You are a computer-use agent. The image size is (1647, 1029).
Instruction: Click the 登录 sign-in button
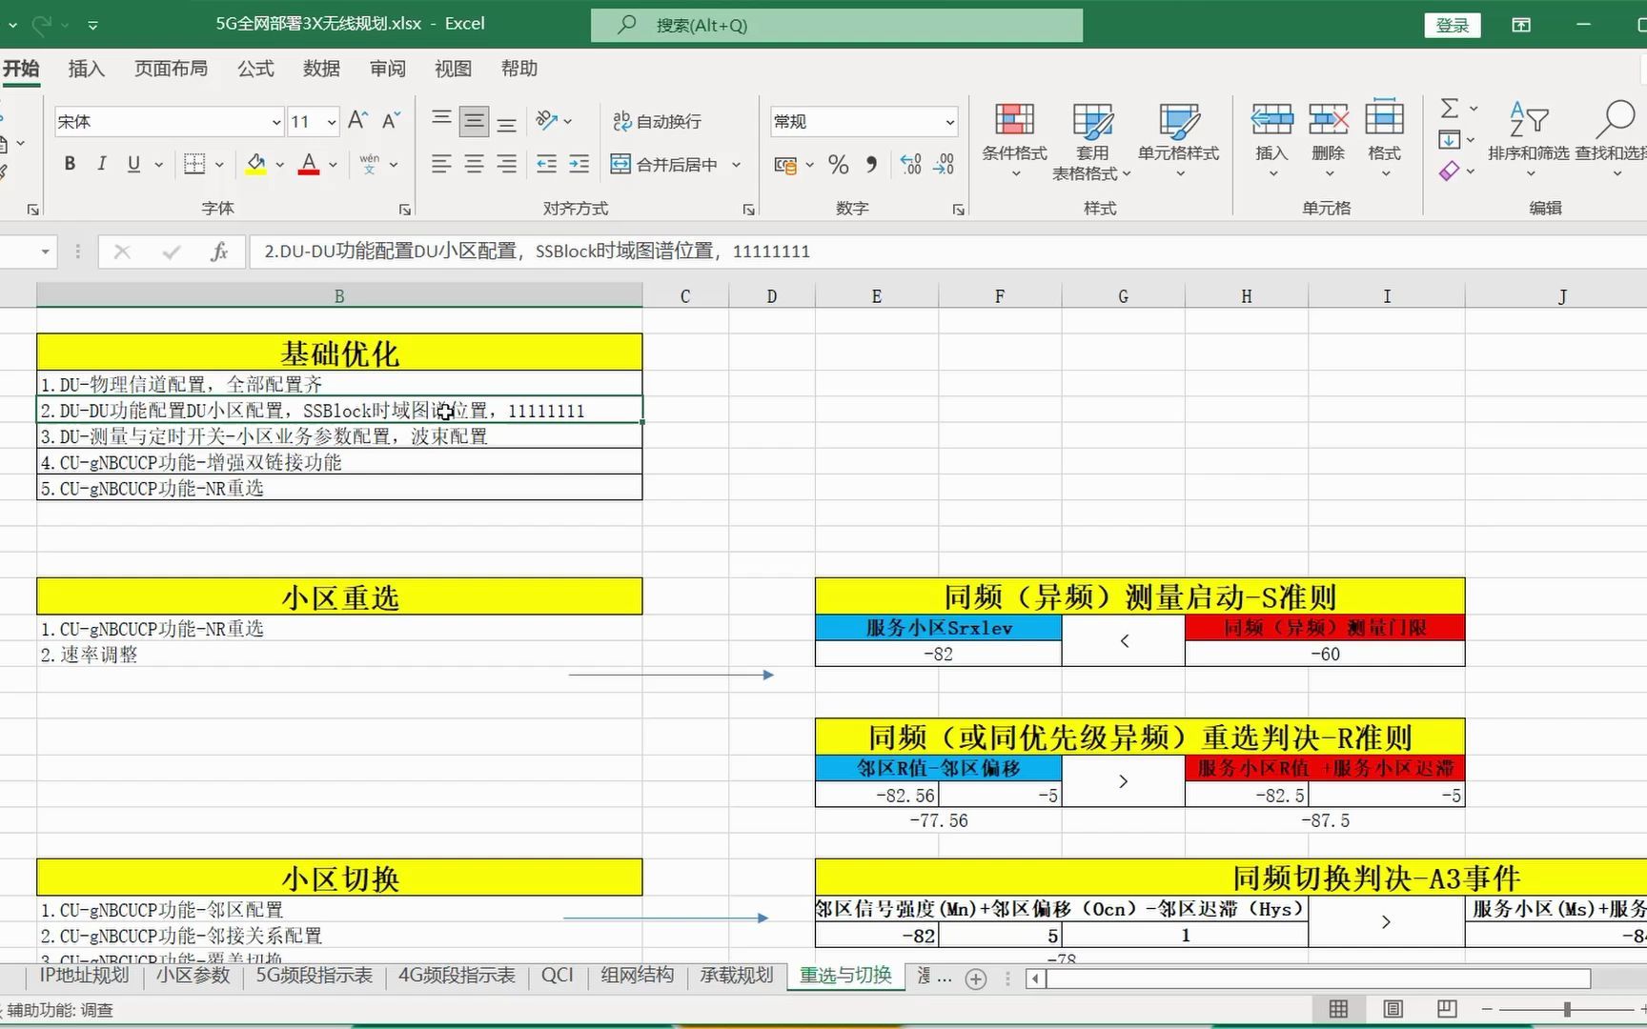(x=1453, y=26)
